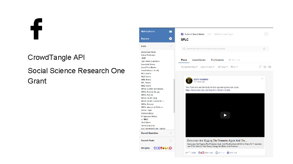The height and width of the screenshot is (164, 293).
Task: Select the Journalists & Anchors list
Action: pyautogui.click(x=150, y=61)
